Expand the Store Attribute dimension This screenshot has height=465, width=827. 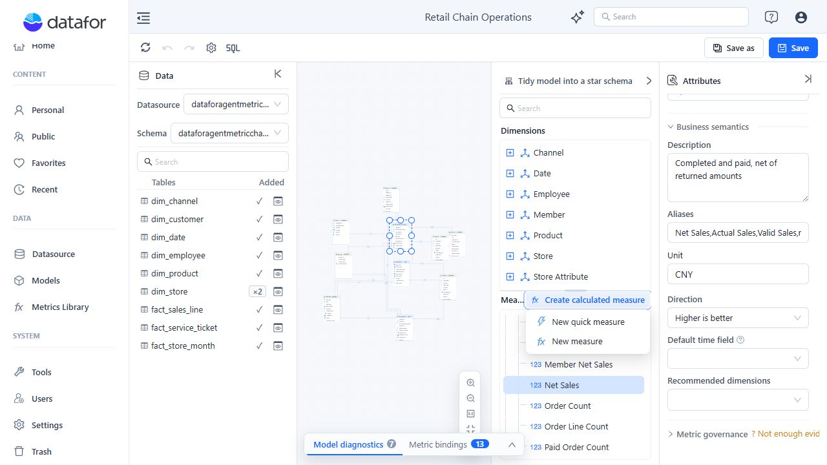coord(510,276)
